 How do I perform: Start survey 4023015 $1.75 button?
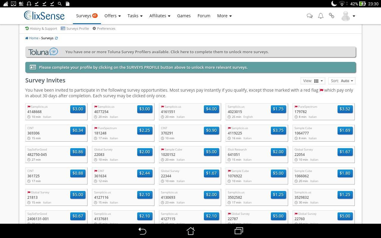[x=278, y=109]
